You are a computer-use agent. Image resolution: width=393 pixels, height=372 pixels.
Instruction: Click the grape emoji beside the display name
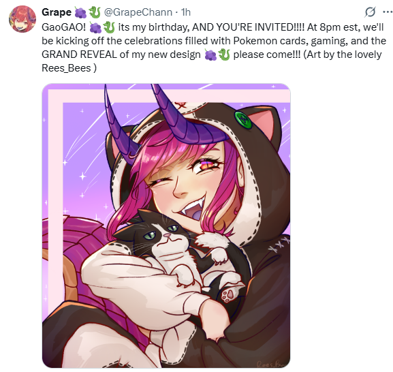[80, 12]
